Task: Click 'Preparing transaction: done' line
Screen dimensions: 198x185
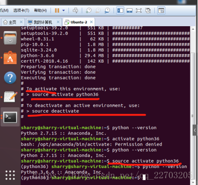Action: click(58, 67)
